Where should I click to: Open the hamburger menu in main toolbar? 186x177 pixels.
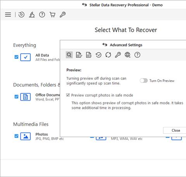pyautogui.click(x=8, y=14)
